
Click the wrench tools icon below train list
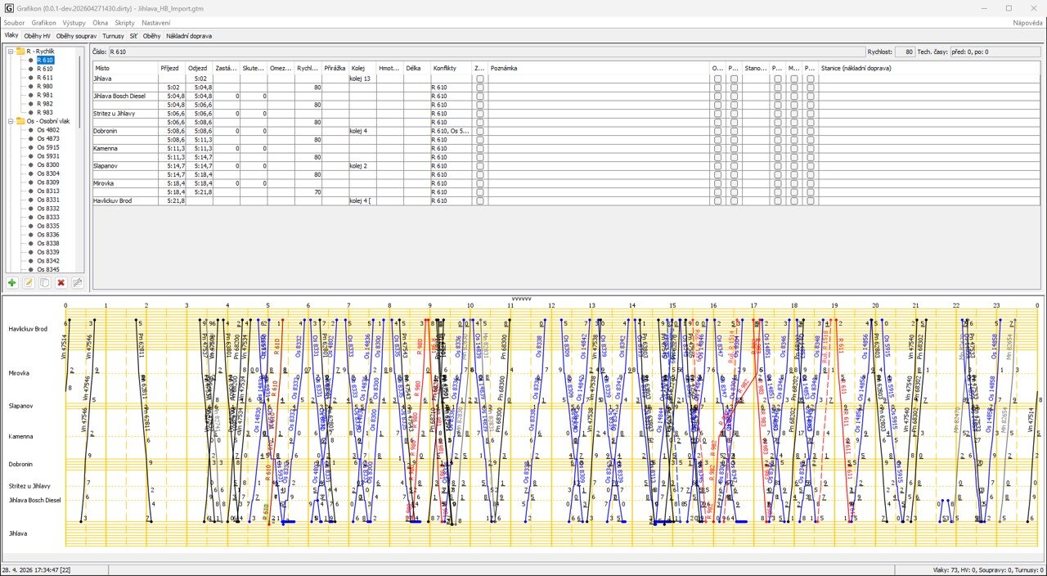(78, 282)
